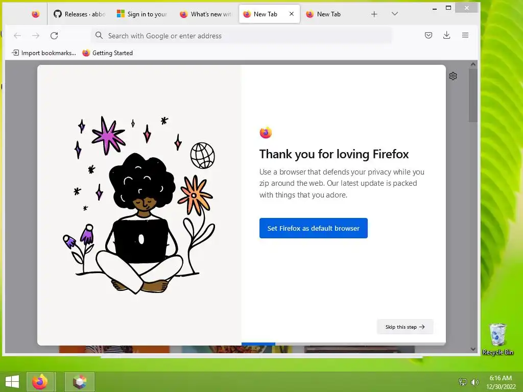The image size is (523, 392).
Task: Click the colorful cube taskbar app icon
Action: (x=80, y=382)
